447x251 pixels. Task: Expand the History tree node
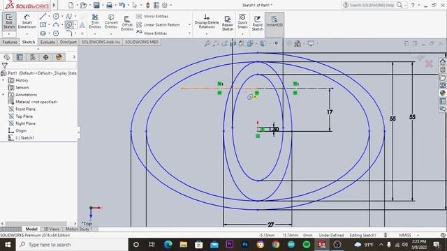coord(3,80)
